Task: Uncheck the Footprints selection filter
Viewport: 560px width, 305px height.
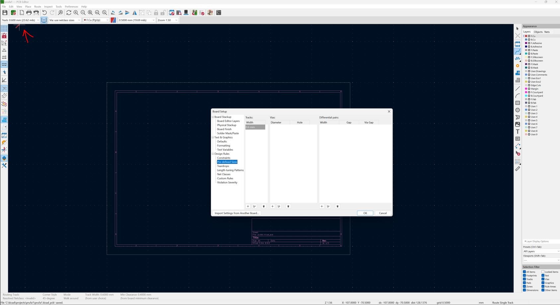Action: [x=525, y=275]
